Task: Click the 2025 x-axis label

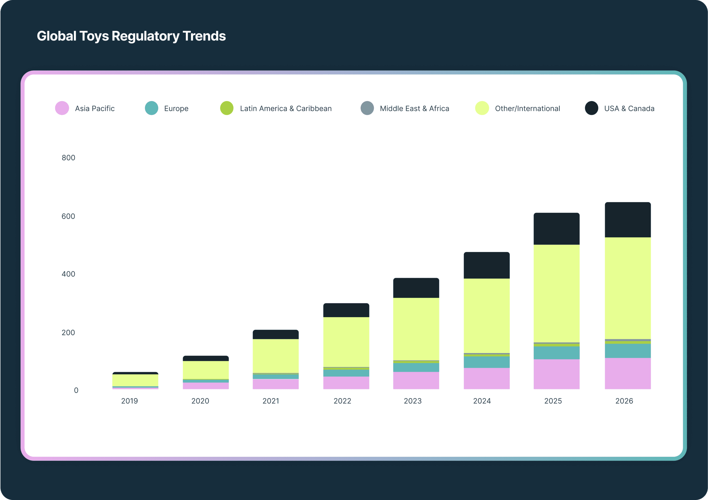Action: 553,401
